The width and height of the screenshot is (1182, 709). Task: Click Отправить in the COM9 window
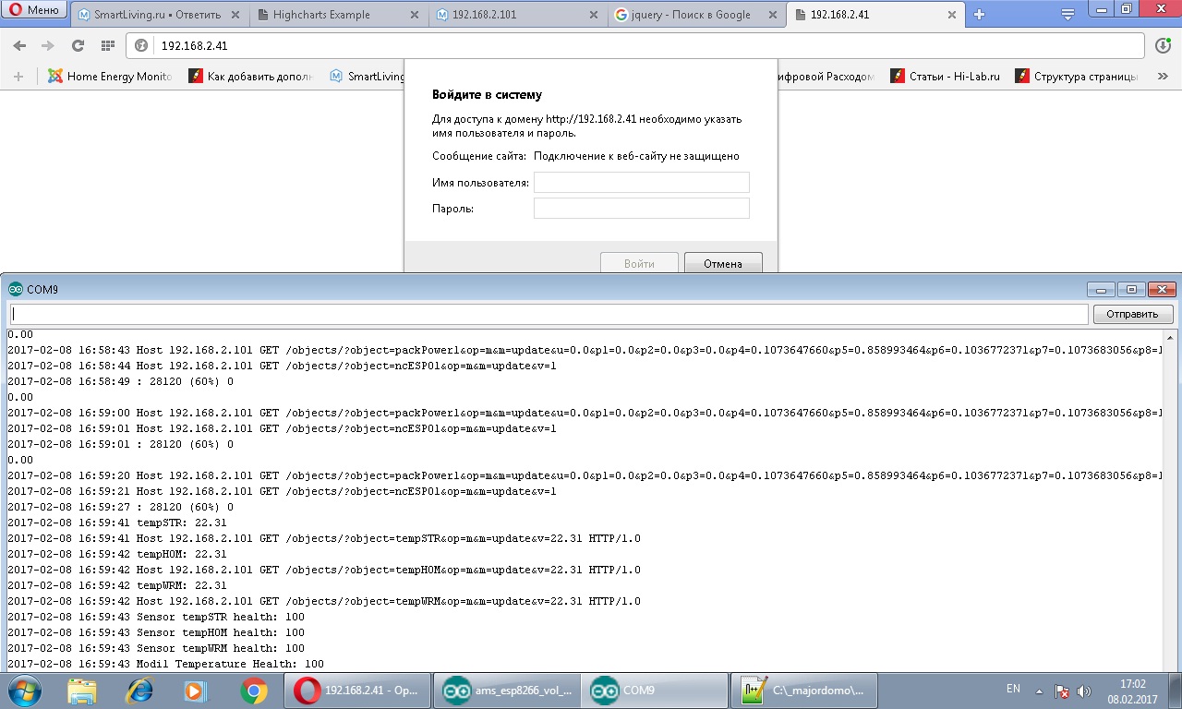(1133, 314)
